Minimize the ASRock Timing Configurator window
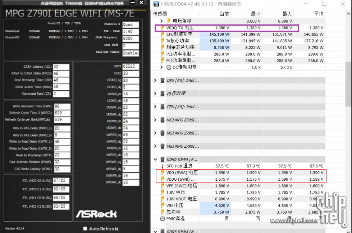The width and height of the screenshot is (352, 233). tap(133, 3)
